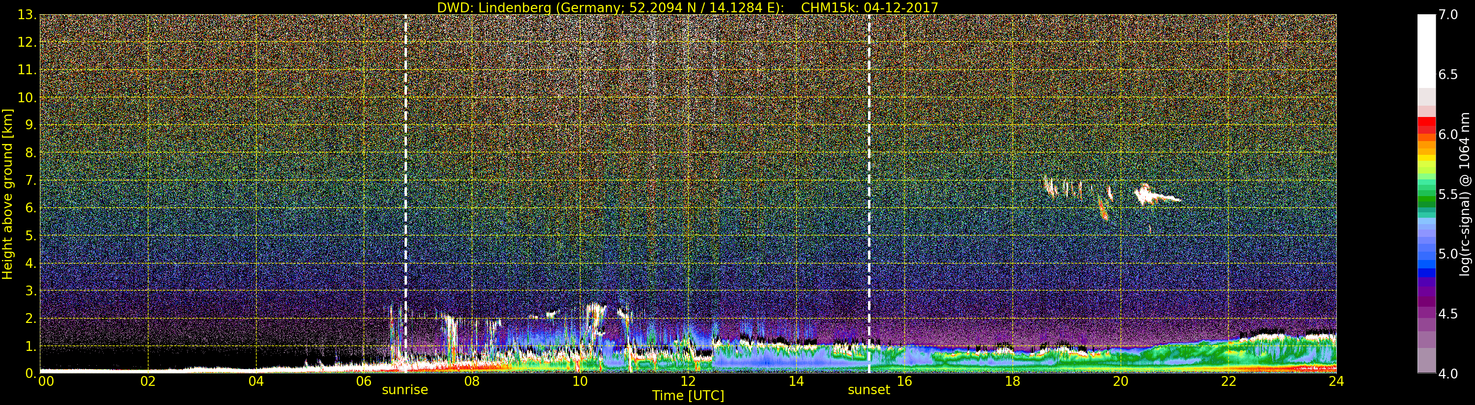Screen dimensions: 1475x405
Task: Click the 20 tick on the time axis
Action: point(1120,381)
